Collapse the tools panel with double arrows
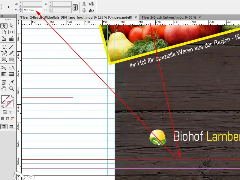Screen dimensions: 240x180 click(2, 16)
